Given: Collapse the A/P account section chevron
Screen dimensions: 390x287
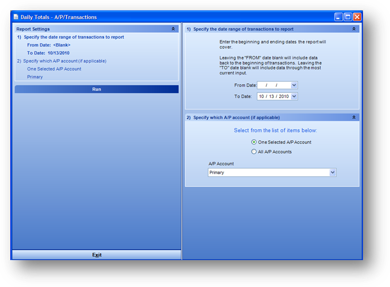Looking at the screenshot, I should point(354,118).
